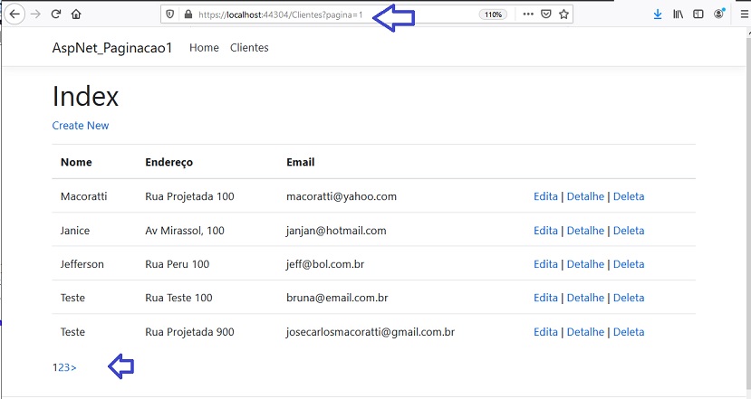The image size is (751, 399).
Task: Select the macoratti@yahoo.com cell
Action: [342, 196]
